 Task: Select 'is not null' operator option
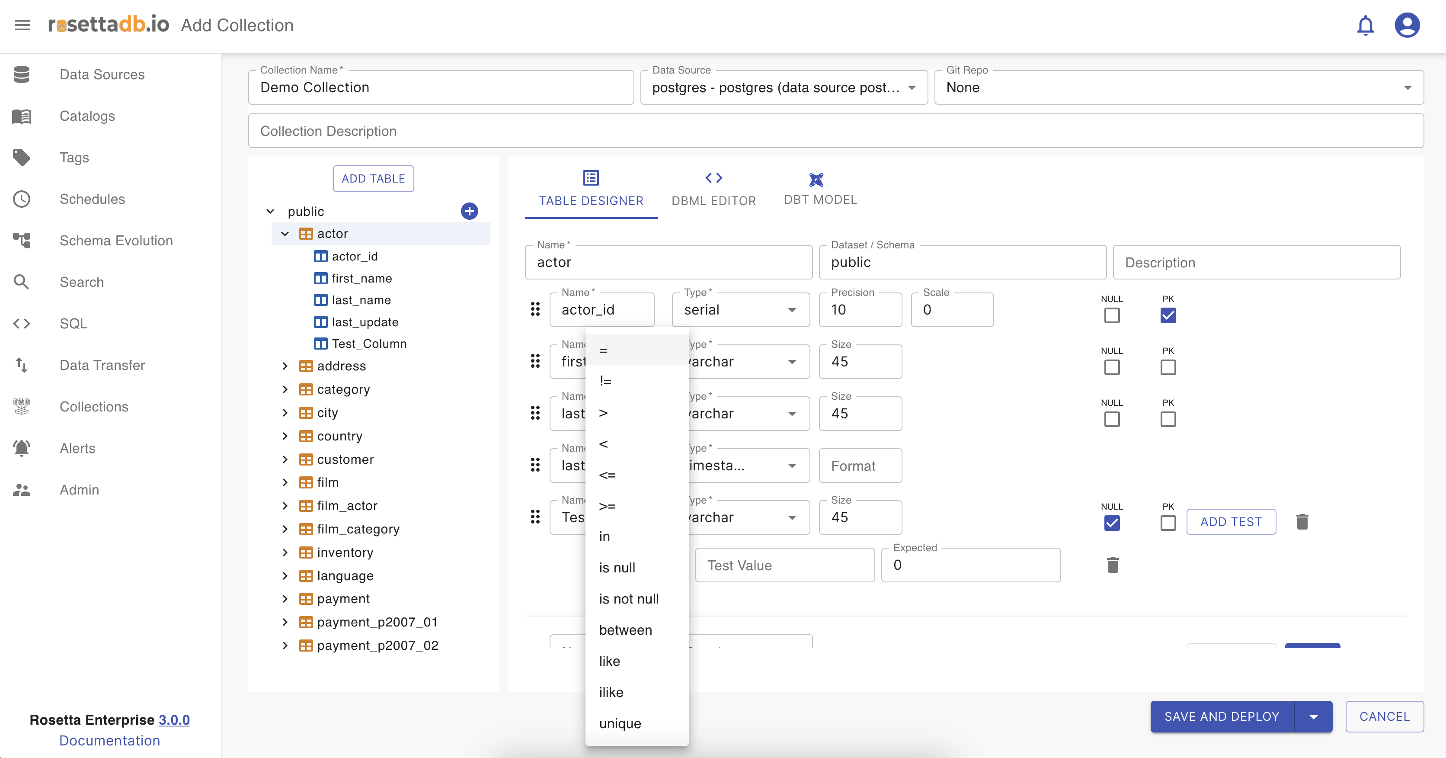pos(629,598)
